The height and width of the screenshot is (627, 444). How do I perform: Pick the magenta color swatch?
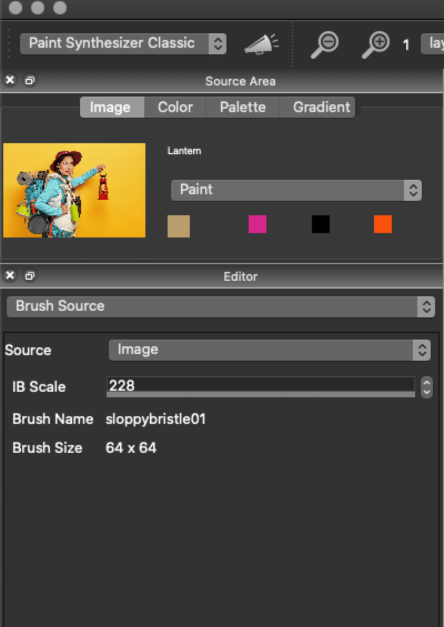point(257,224)
